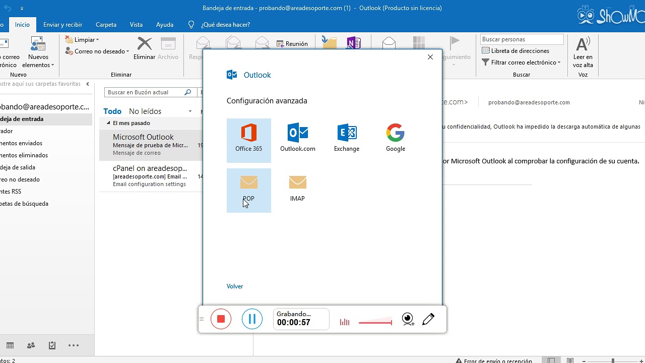Select the Bandeja de entrada folder
The width and height of the screenshot is (645, 363).
click(x=46, y=119)
